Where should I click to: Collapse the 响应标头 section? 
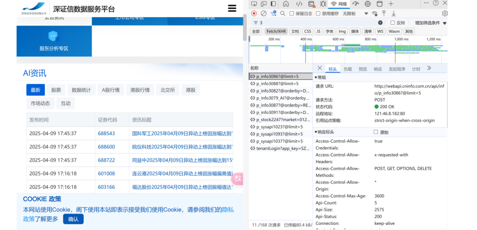coord(324,132)
